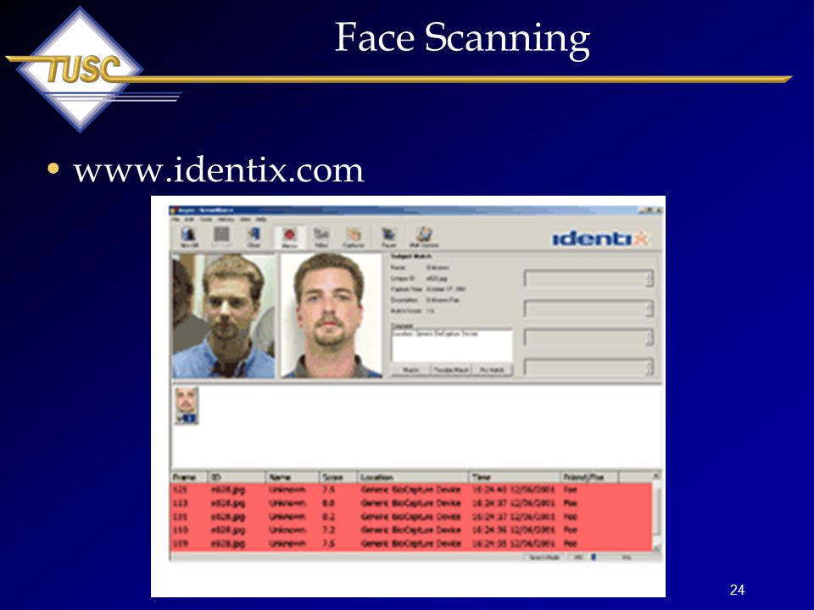Sort by the Name column header
This screenshot has width=814, height=610.
point(293,477)
